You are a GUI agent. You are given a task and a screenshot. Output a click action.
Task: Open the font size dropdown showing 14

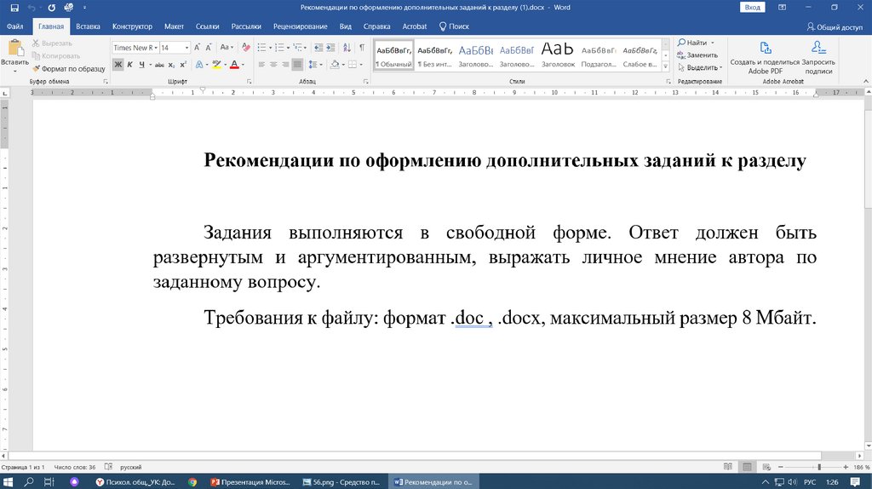[187, 48]
